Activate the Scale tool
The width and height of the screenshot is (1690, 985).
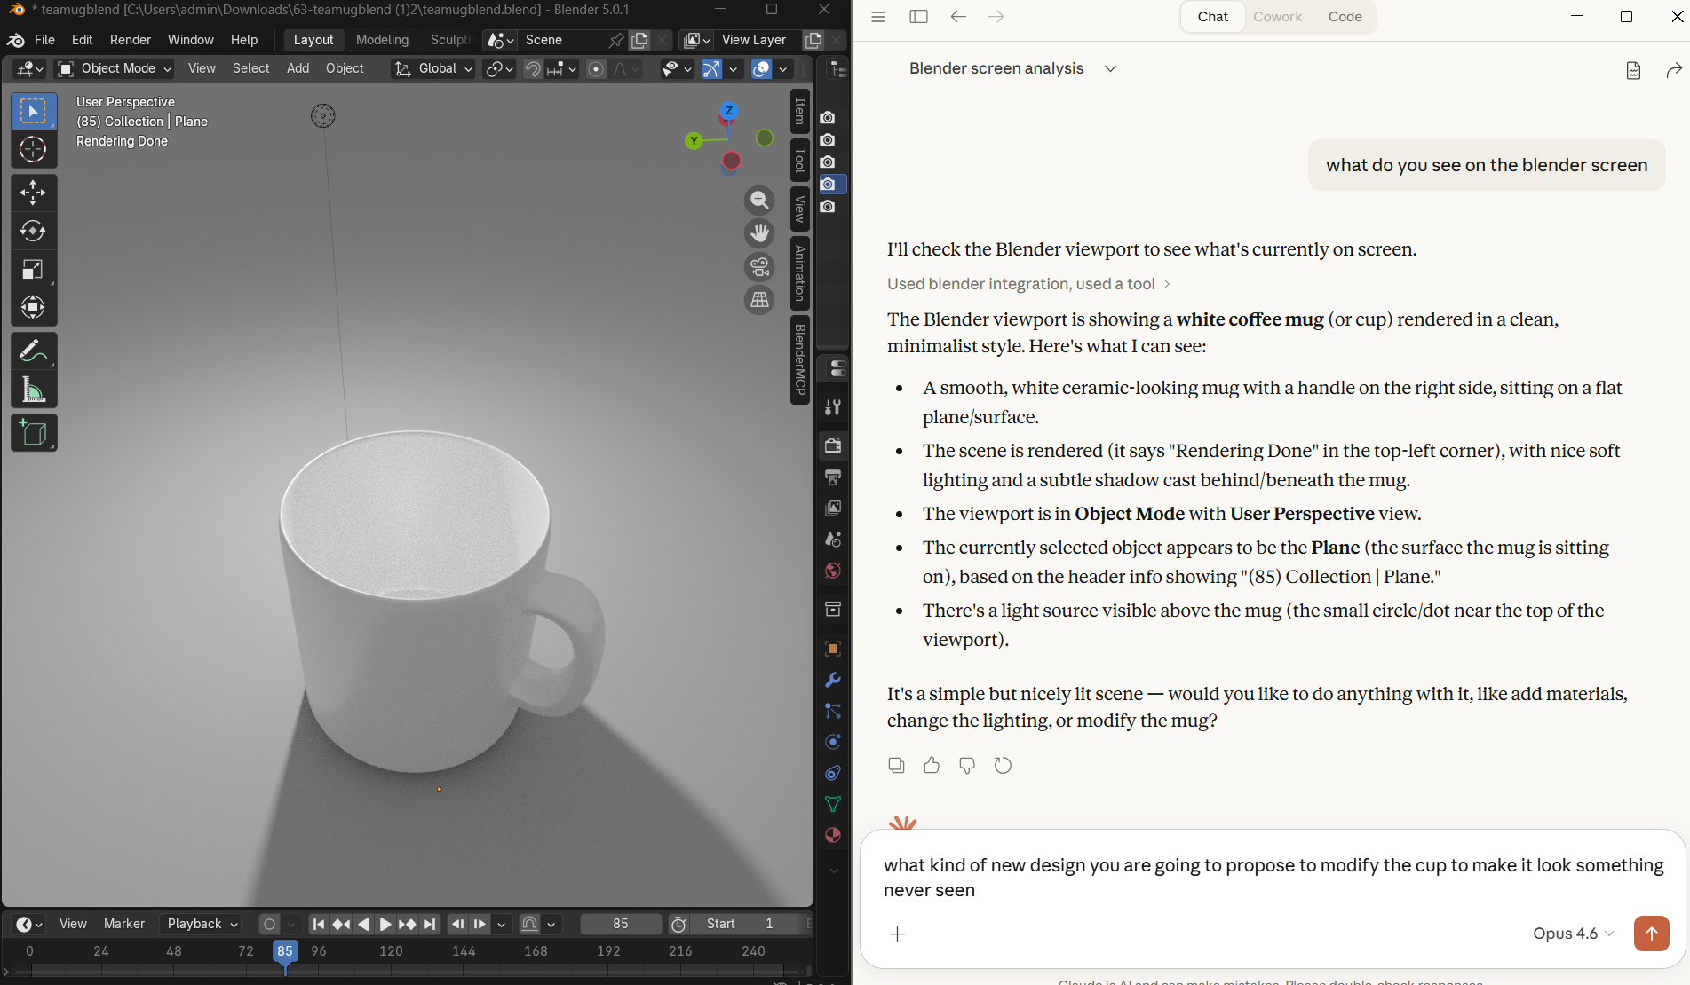(x=34, y=269)
